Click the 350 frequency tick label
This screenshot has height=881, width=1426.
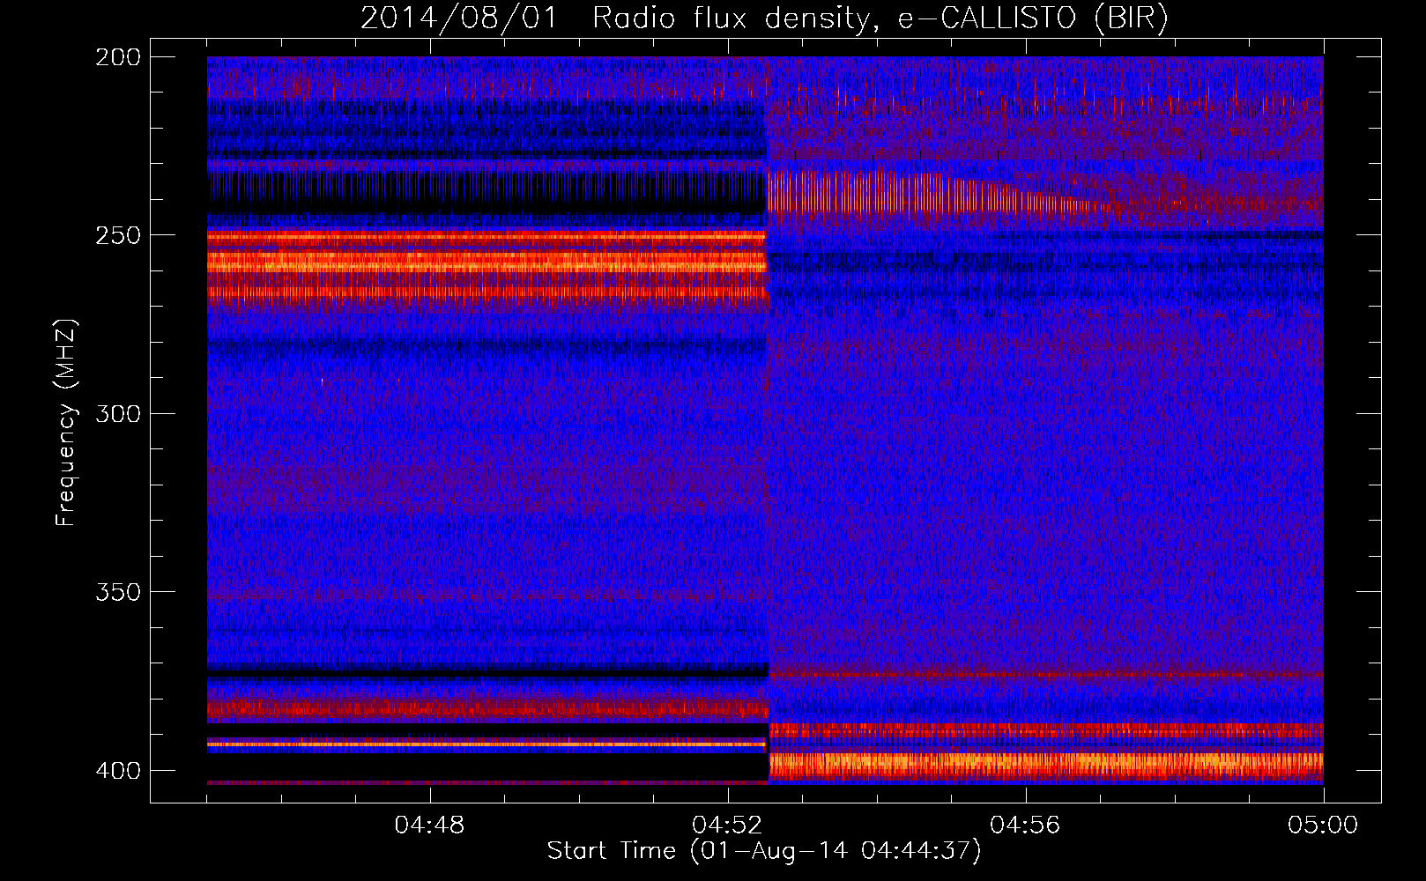click(x=118, y=592)
